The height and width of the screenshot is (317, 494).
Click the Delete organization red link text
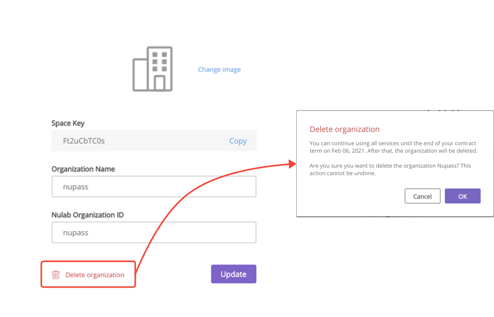(x=95, y=275)
